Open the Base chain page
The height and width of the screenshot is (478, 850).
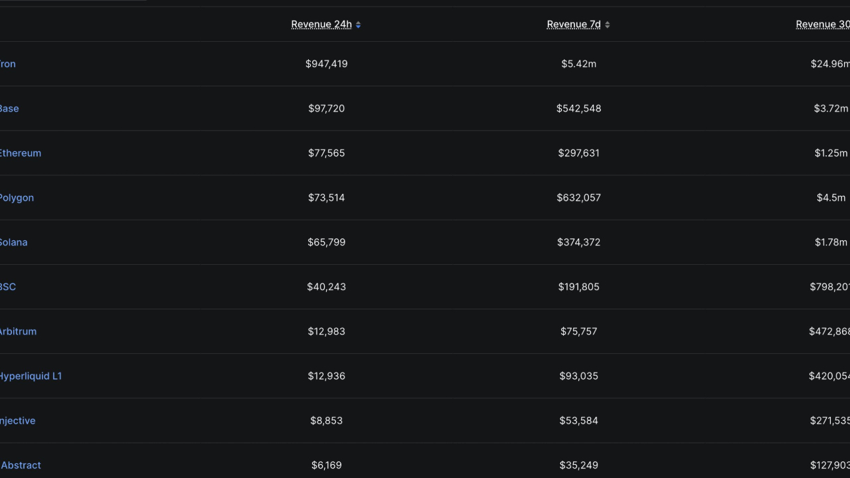tap(9, 108)
